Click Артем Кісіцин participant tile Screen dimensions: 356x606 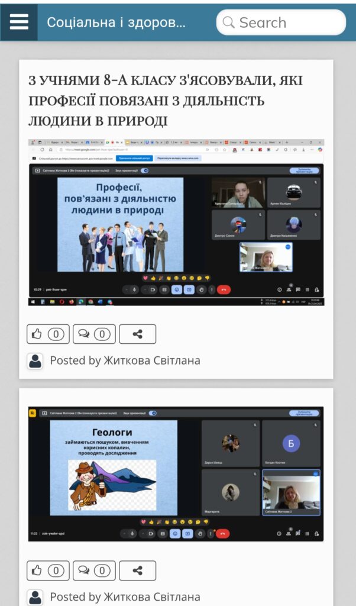pyautogui.click(x=294, y=192)
